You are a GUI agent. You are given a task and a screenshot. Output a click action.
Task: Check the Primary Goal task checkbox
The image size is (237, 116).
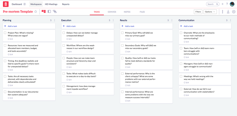point(122,33)
